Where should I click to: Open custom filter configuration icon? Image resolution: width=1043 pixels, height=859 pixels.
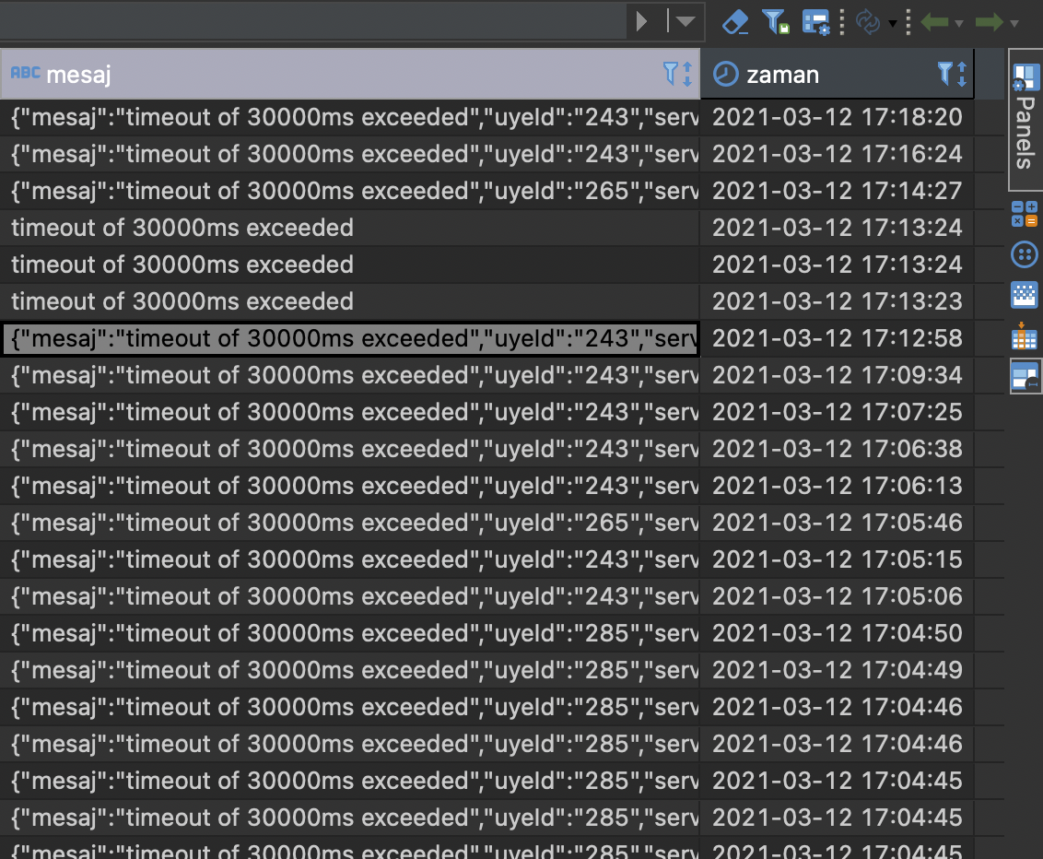click(x=815, y=22)
